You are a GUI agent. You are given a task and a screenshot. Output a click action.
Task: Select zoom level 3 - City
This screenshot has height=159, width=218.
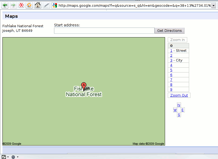coord(171,60)
